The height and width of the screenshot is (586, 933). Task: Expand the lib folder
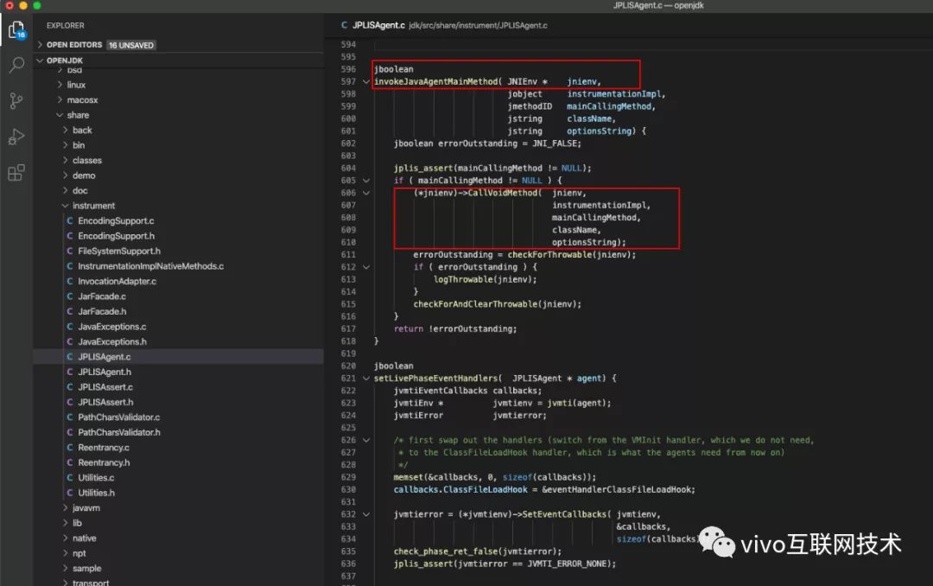(x=65, y=523)
